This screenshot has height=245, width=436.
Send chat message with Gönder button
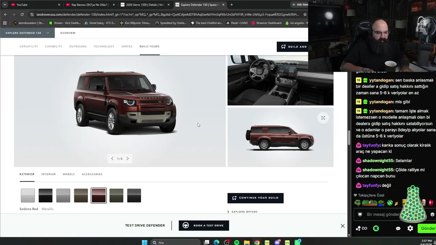coord(428,228)
